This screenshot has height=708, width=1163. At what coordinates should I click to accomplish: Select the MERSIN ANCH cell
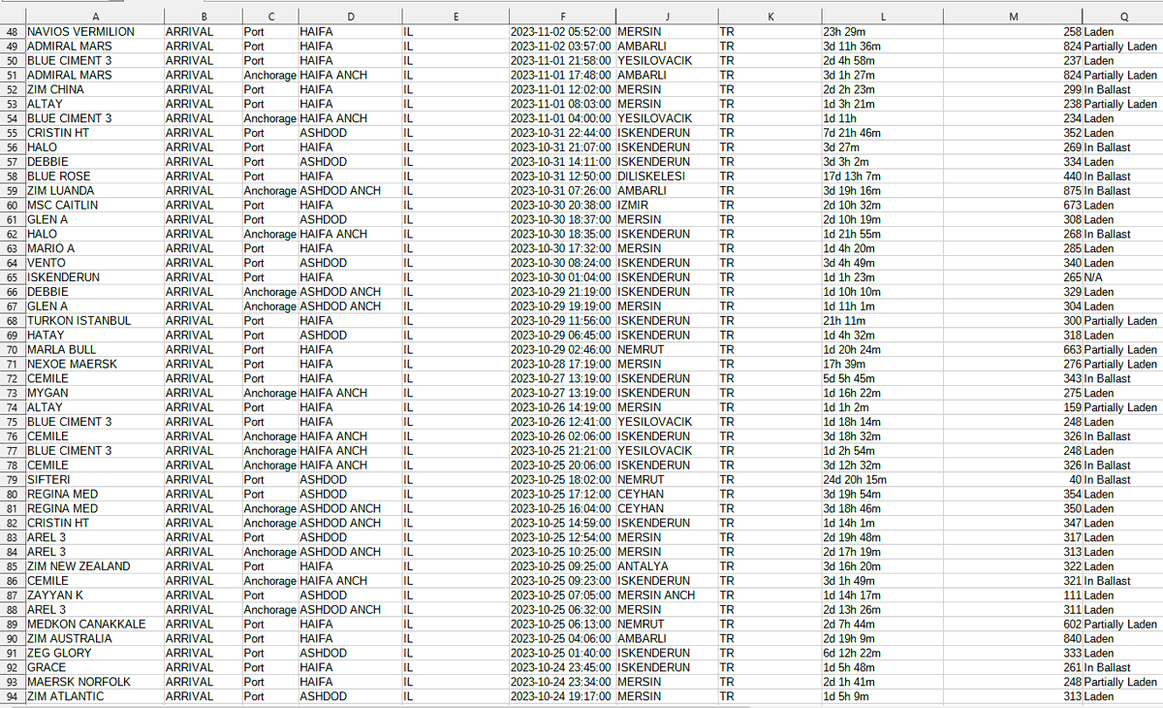(666, 595)
